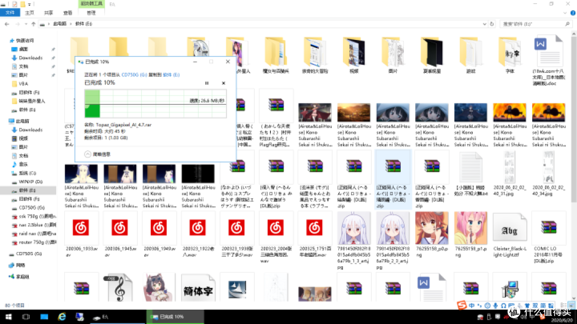577x324 pixels.
Task: Expand the ribbon with chevron
Action: [565, 13]
